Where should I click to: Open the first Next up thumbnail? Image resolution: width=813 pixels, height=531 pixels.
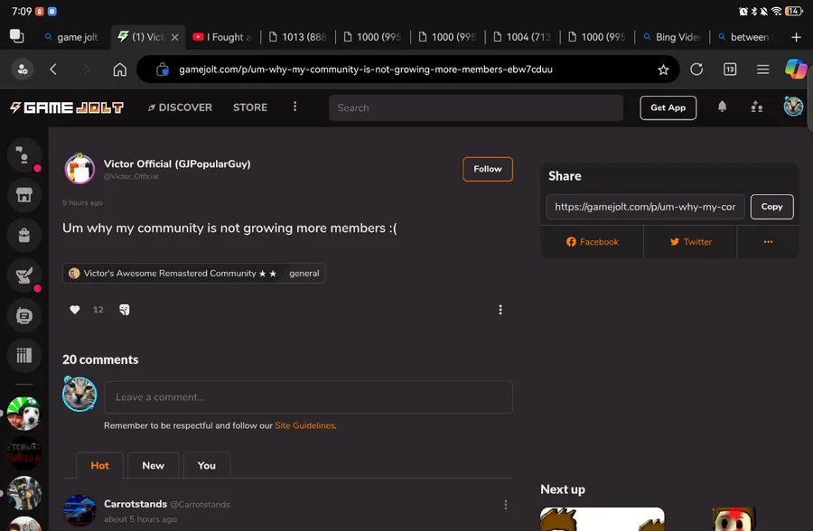pos(602,519)
